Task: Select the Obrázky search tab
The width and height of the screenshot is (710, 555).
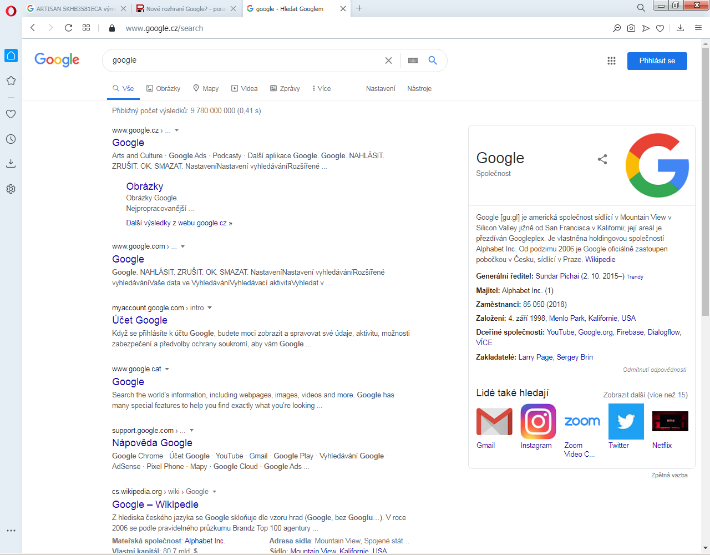Action: [163, 89]
